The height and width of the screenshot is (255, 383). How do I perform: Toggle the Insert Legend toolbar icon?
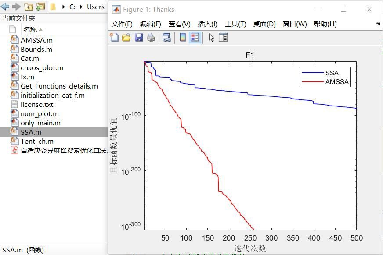[x=195, y=37]
